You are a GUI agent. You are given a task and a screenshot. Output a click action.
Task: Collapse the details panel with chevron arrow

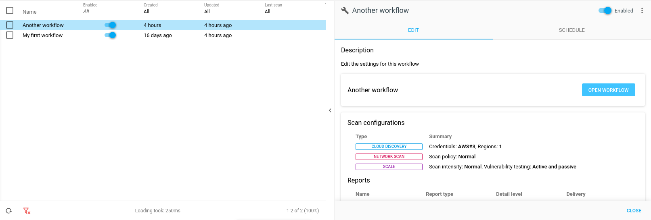pyautogui.click(x=330, y=110)
